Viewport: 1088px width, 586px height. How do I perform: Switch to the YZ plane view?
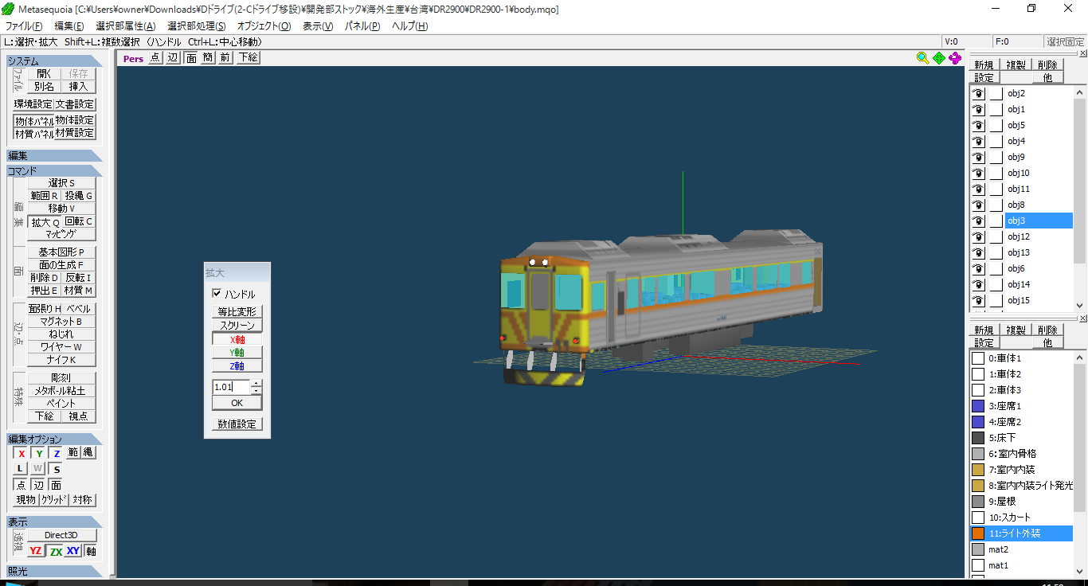point(36,551)
